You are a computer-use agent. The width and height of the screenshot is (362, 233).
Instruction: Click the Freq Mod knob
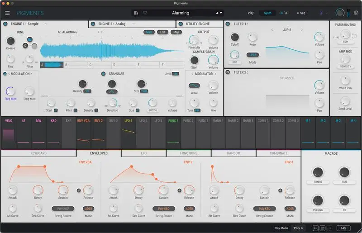[x=10, y=91]
